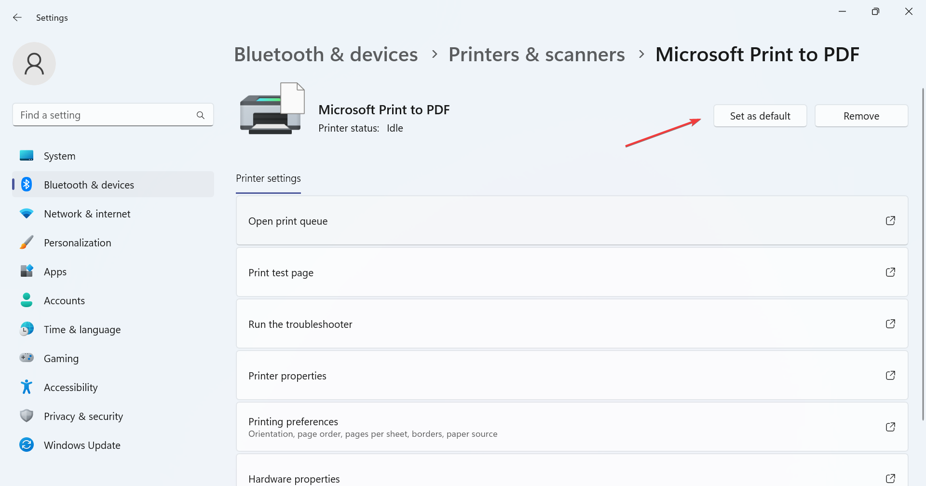
Task: Select the Gaming controller icon
Action: pyautogui.click(x=27, y=358)
